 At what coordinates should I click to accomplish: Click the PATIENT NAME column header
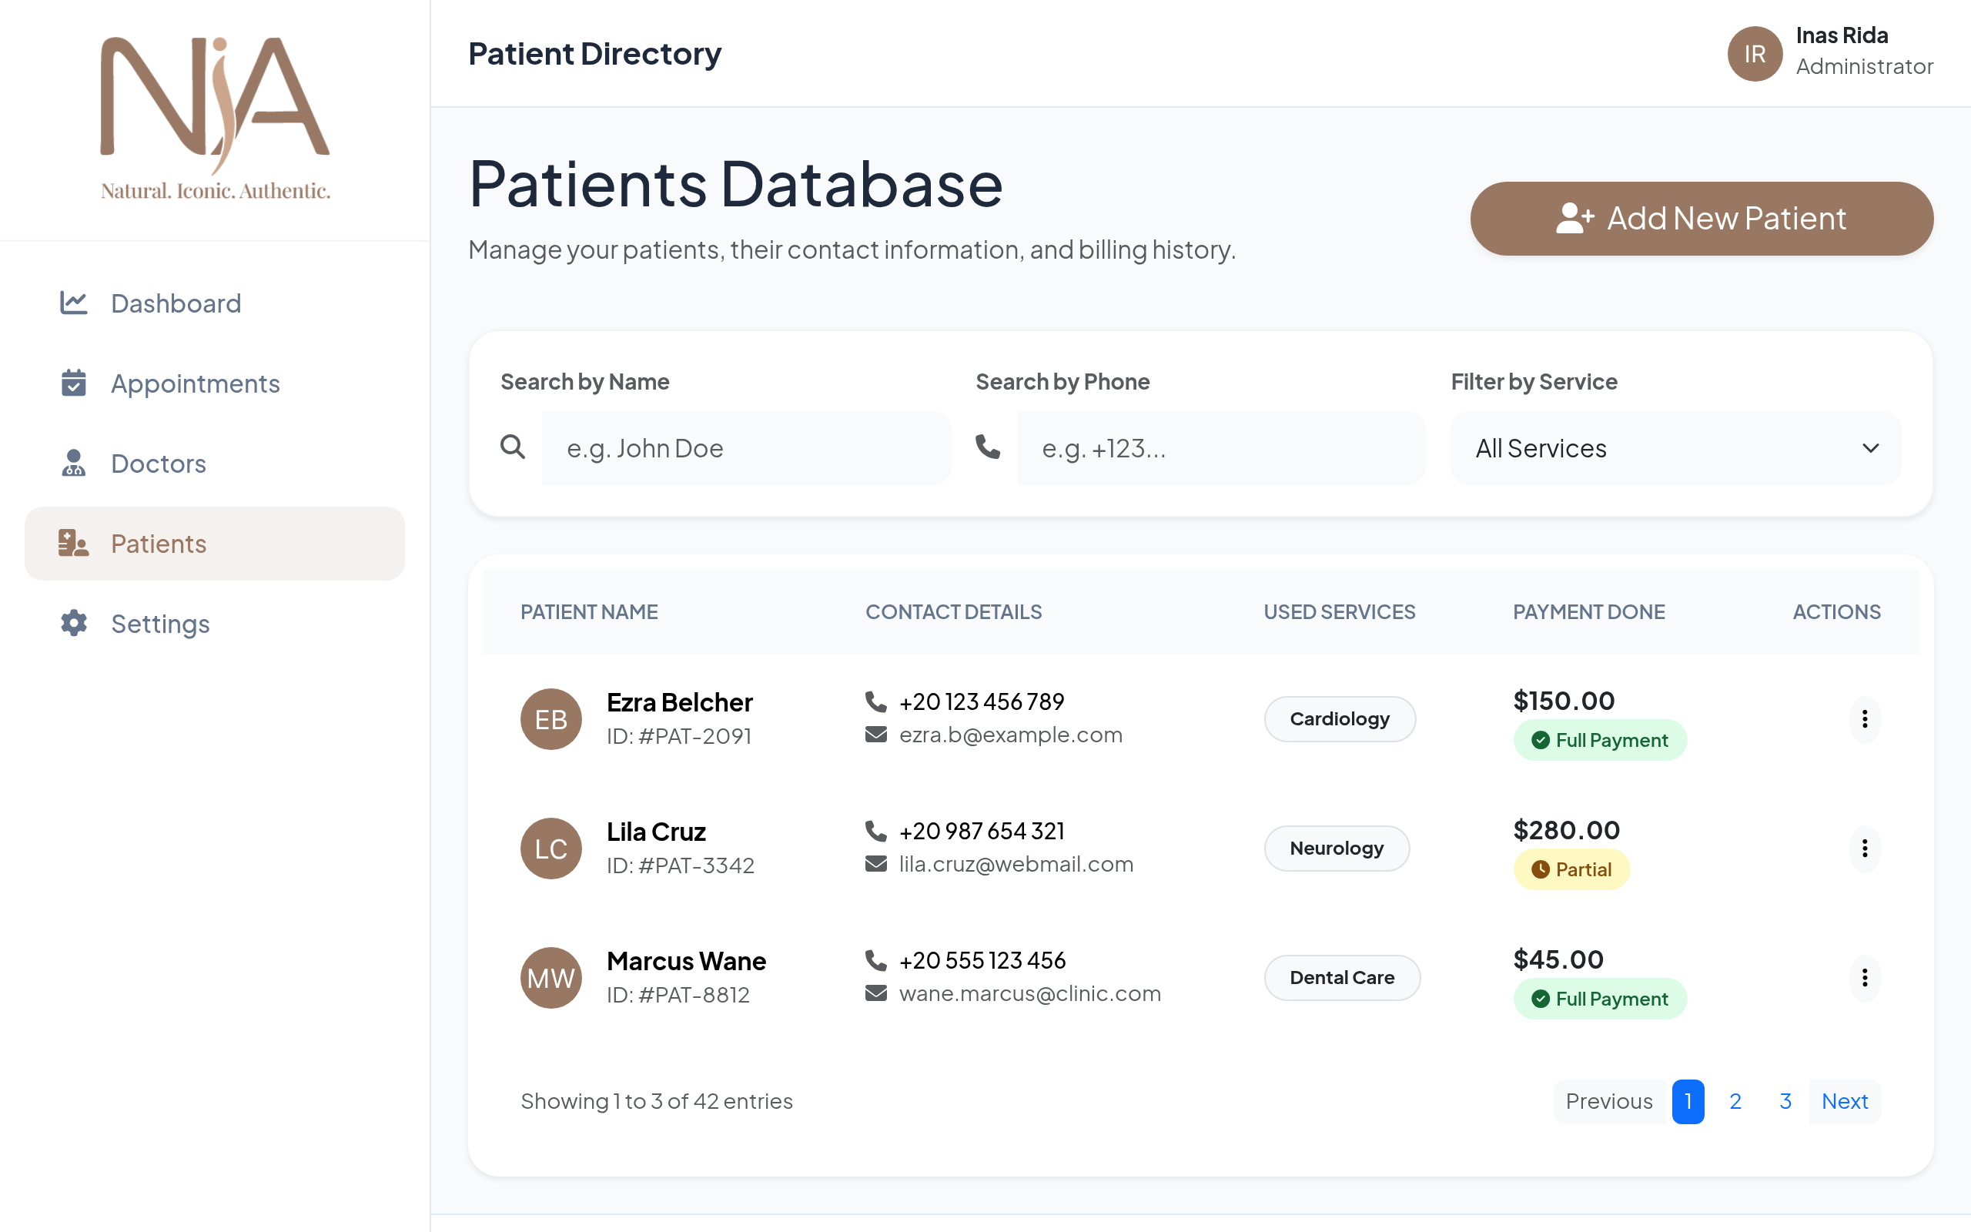pyautogui.click(x=589, y=612)
